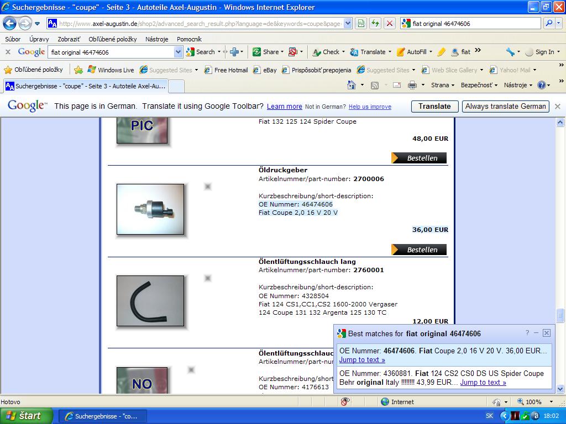
Task: Open the Úpravy menu
Action: point(39,39)
